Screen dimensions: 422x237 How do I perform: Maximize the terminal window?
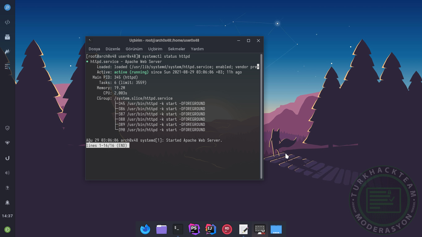[248, 40]
